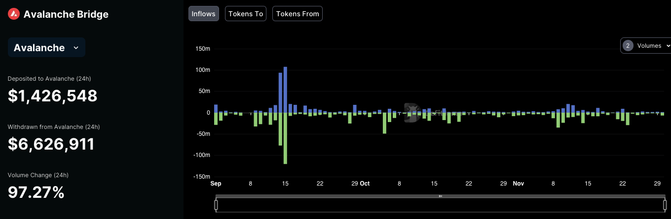Switch to the Tokens To tab
This screenshot has height=219, width=671.
[x=246, y=14]
